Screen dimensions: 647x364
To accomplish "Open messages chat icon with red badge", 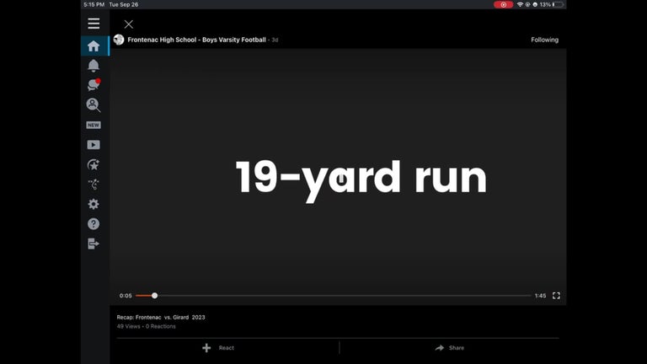I will [94, 84].
